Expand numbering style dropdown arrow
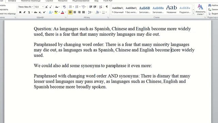218x123 pixels. [x=80, y=7]
